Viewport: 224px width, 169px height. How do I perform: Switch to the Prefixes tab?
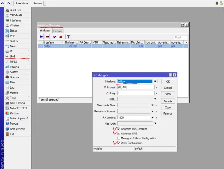pyautogui.click(x=57, y=31)
